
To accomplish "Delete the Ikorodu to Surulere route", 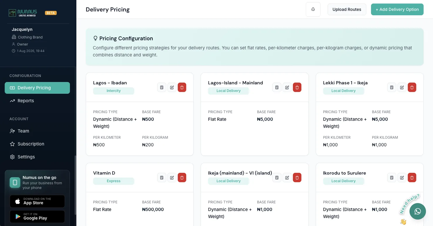I will pyautogui.click(x=412, y=178).
